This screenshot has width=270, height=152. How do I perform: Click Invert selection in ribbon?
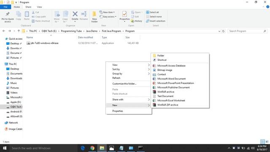tap(156, 21)
